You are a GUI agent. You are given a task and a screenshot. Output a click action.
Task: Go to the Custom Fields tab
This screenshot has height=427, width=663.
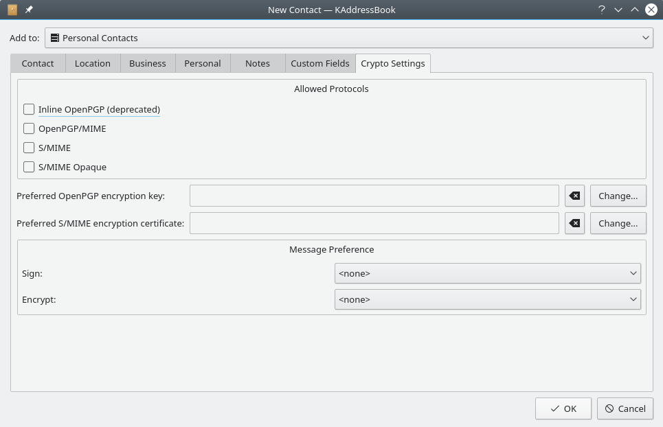pos(320,63)
